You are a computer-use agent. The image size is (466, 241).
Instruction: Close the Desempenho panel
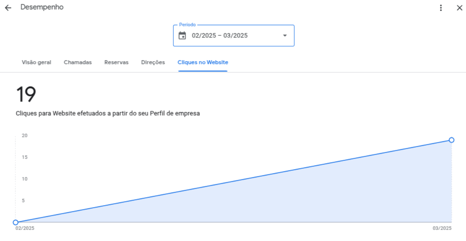(459, 8)
